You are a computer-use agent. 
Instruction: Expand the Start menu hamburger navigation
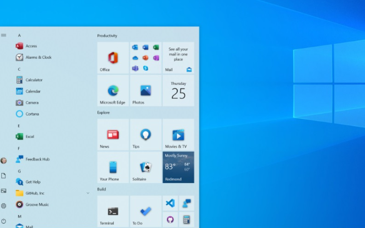[x=4, y=36]
